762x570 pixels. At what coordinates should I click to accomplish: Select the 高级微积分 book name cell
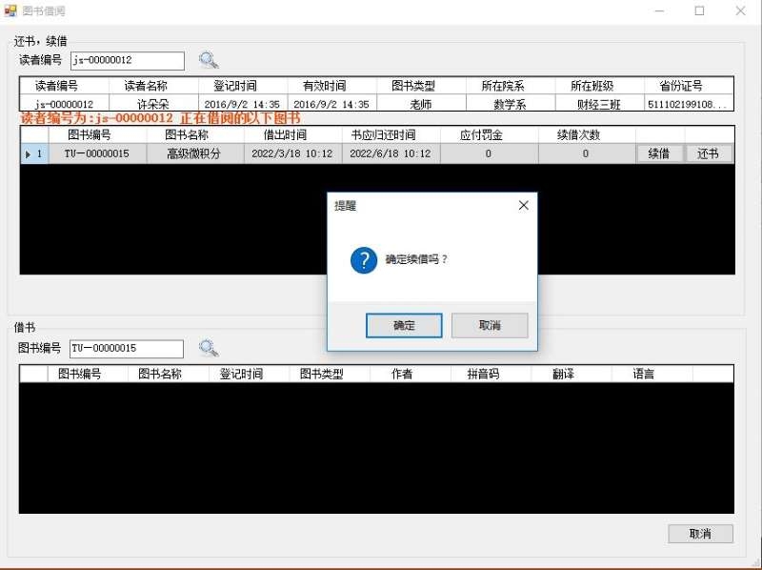(195, 154)
